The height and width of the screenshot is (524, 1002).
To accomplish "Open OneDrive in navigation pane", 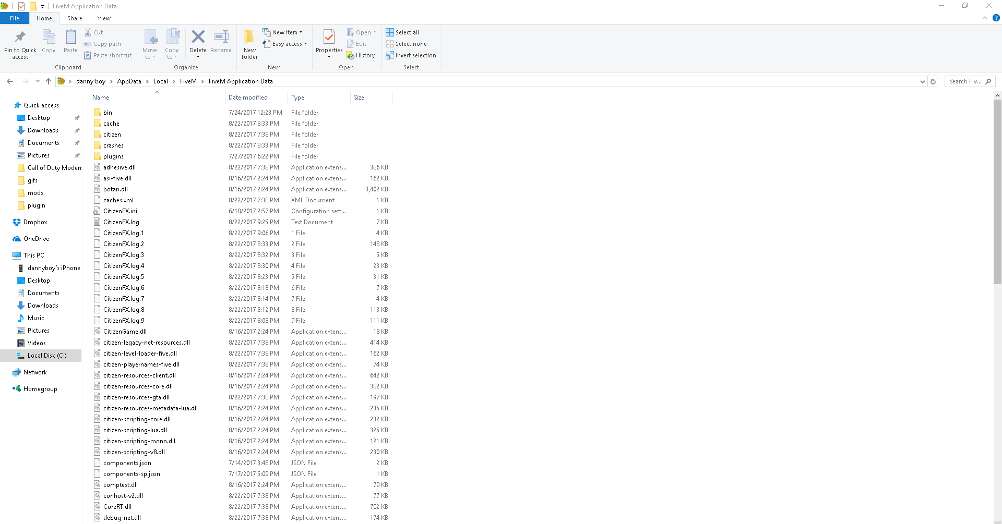I will click(36, 239).
